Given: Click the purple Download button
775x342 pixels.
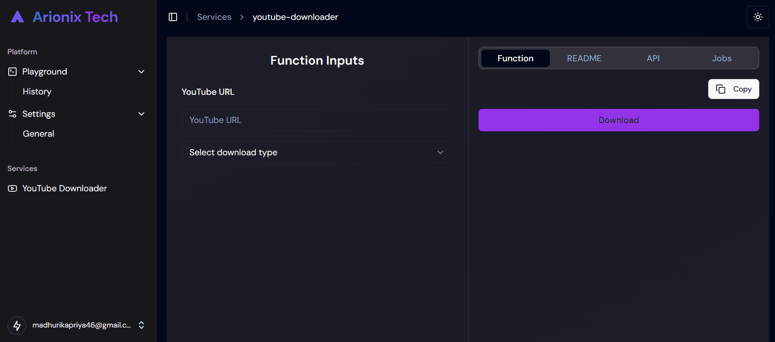Looking at the screenshot, I should coord(619,120).
